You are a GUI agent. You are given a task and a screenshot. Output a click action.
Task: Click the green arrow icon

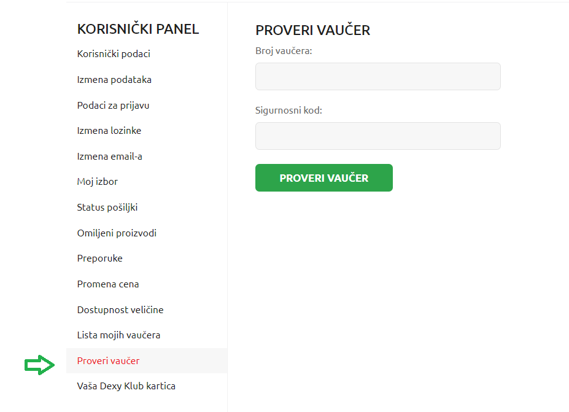pos(40,365)
